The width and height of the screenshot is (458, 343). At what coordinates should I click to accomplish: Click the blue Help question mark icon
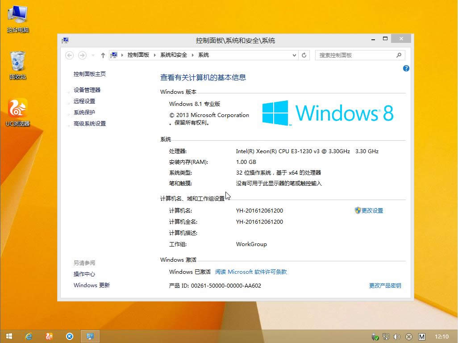[405, 68]
